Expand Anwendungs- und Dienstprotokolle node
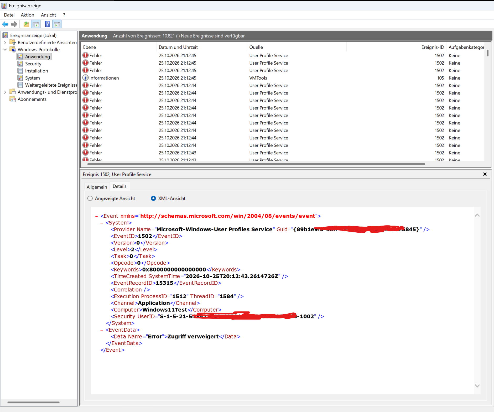The width and height of the screenshot is (494, 412). tap(5, 92)
